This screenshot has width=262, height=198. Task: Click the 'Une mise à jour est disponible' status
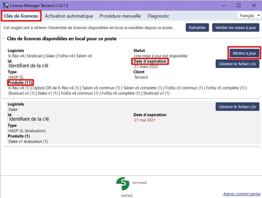pyautogui.click(x=161, y=56)
